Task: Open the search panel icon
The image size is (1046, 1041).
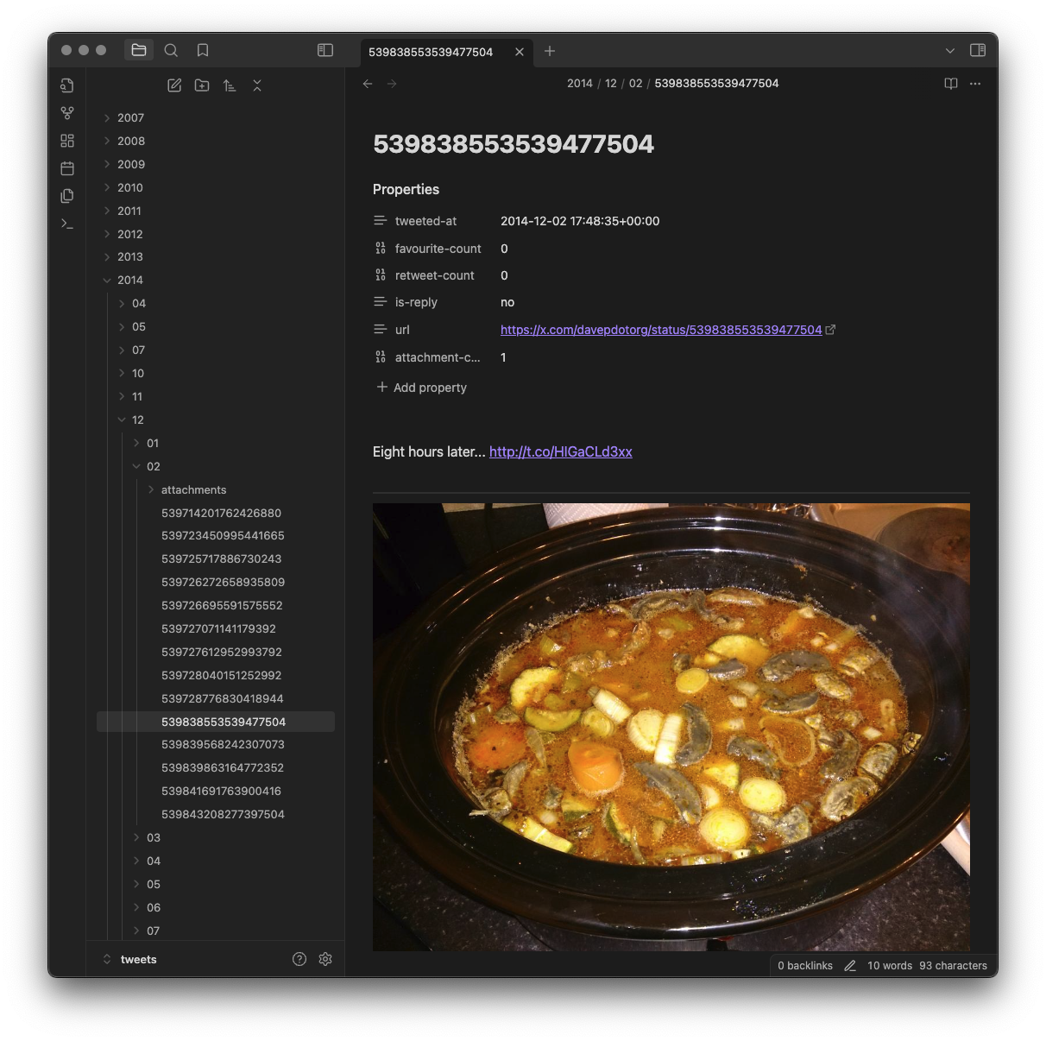Action: [x=171, y=50]
